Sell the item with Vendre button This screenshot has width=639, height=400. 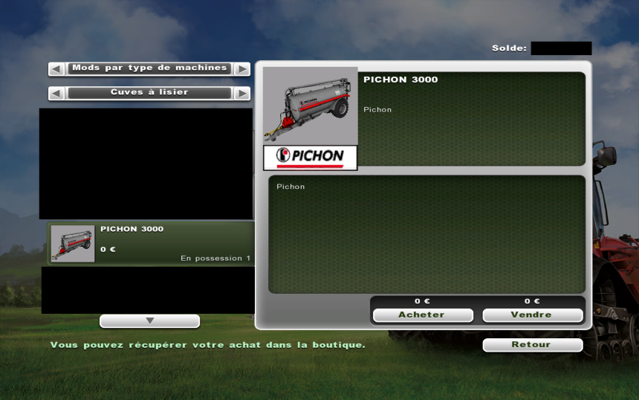533,314
